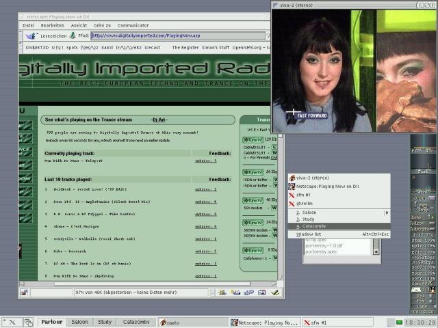Select gkrellm in the window menu
The width and height of the screenshot is (438, 328).
339,204
